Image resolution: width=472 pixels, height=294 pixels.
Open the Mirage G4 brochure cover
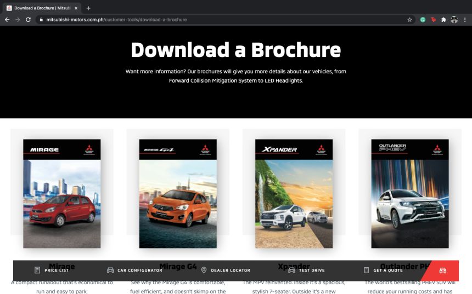point(178,194)
